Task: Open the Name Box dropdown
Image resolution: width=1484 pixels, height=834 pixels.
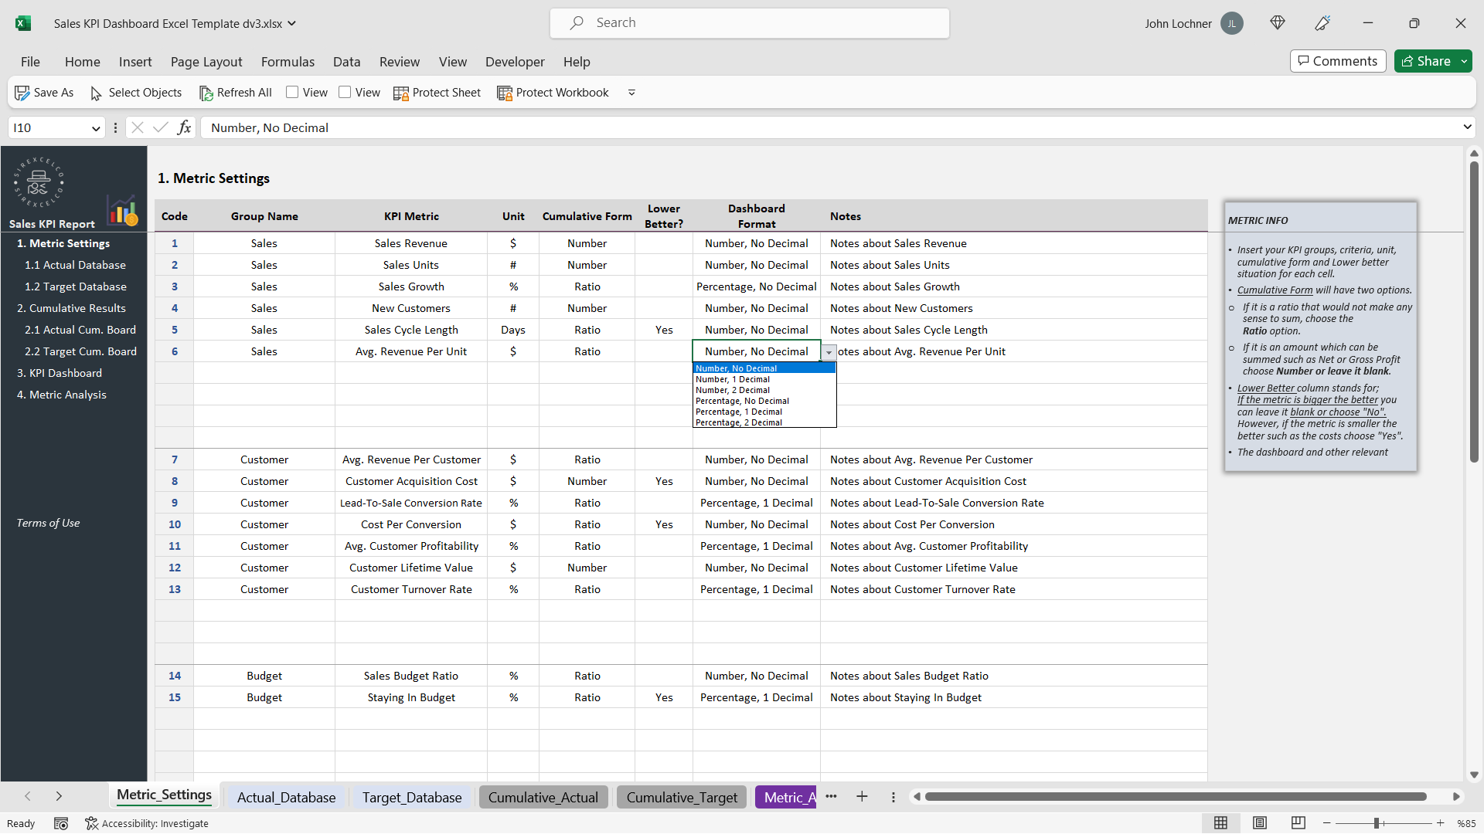Action: point(96,128)
